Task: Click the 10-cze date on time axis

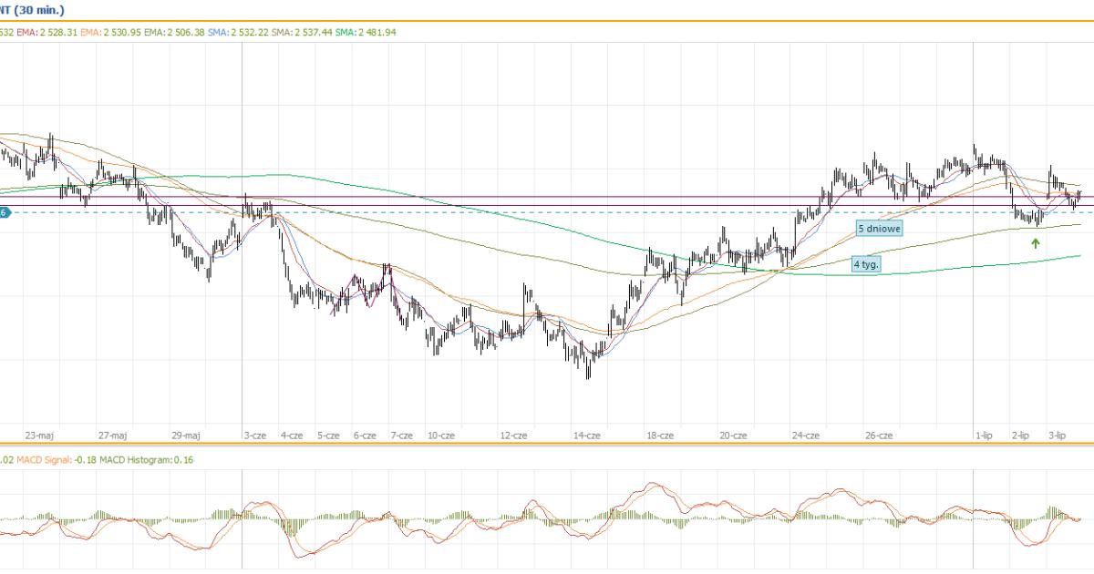Action: tap(441, 436)
